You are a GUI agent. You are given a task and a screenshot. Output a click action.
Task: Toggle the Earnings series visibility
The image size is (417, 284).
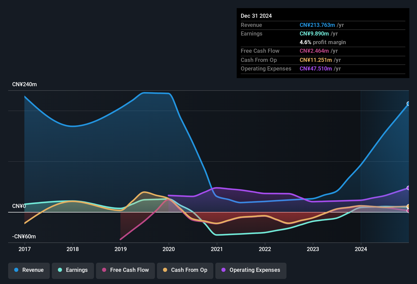click(x=73, y=270)
